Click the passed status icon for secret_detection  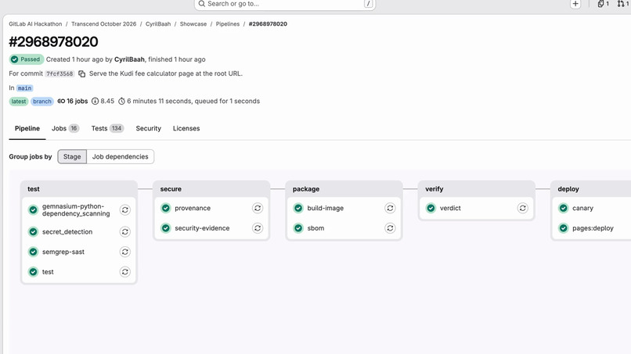[x=33, y=232]
